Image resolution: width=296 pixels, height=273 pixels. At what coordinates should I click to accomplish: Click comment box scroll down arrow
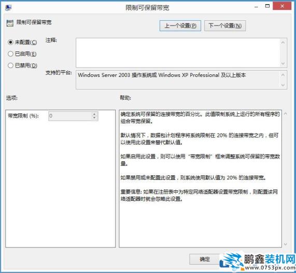(x=283, y=63)
